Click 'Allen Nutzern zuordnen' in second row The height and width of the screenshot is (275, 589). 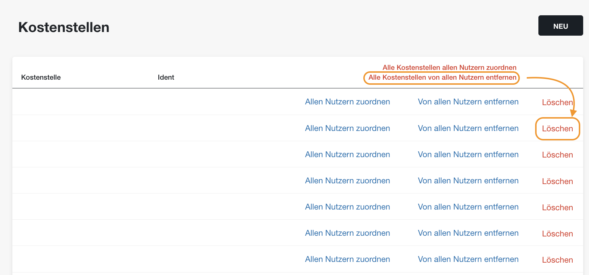pyautogui.click(x=347, y=128)
